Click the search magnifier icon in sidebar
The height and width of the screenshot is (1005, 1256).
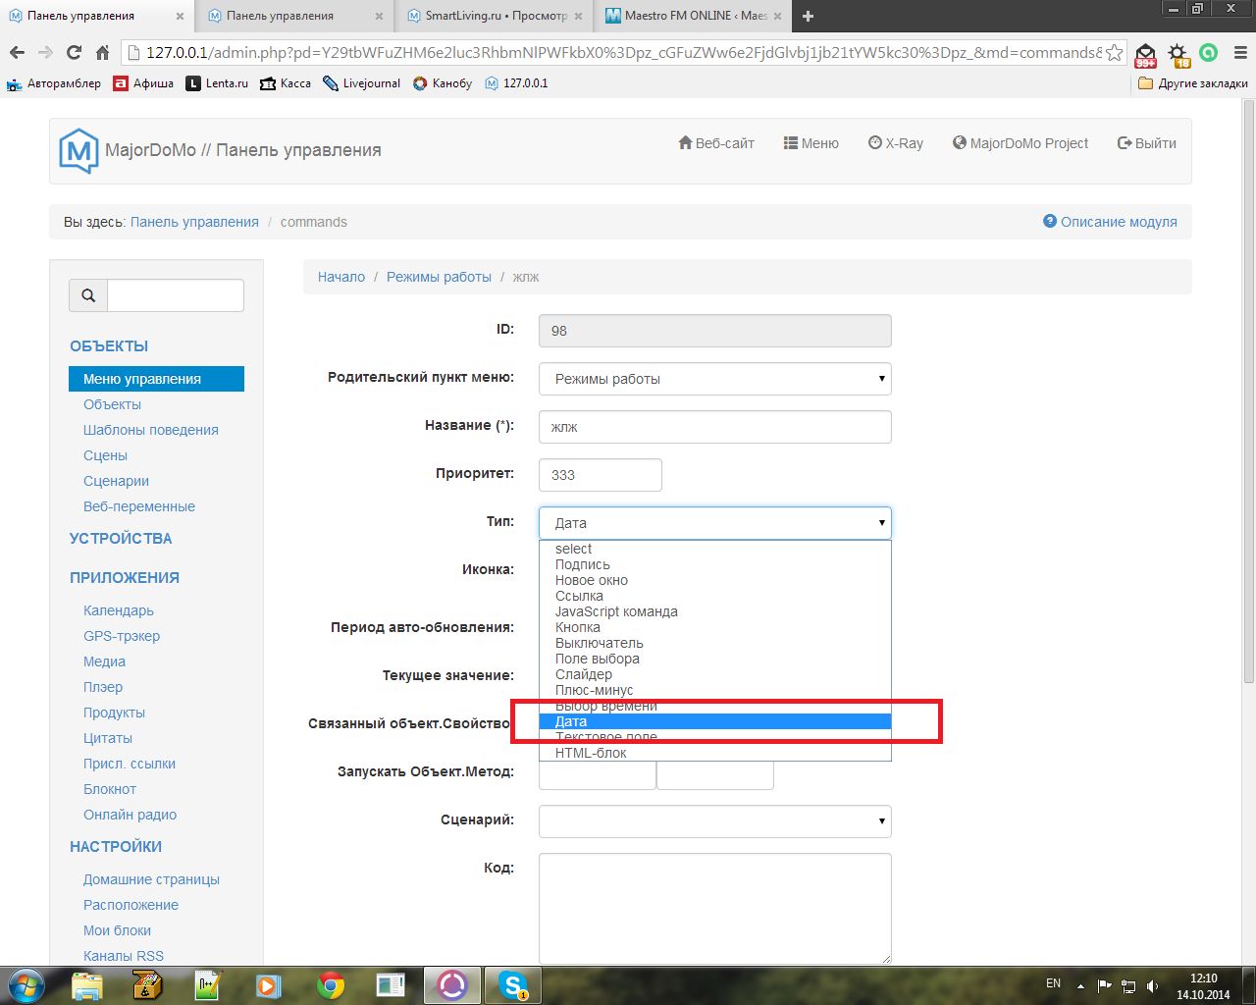88,295
